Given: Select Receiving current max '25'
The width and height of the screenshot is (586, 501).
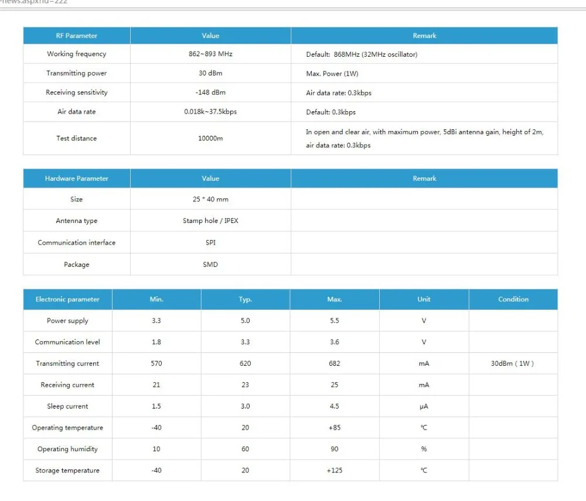Looking at the screenshot, I should pos(335,385).
